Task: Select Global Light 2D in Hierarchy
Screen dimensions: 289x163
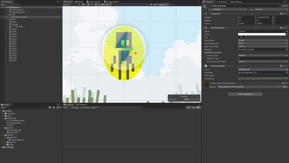Action: (x=18, y=12)
